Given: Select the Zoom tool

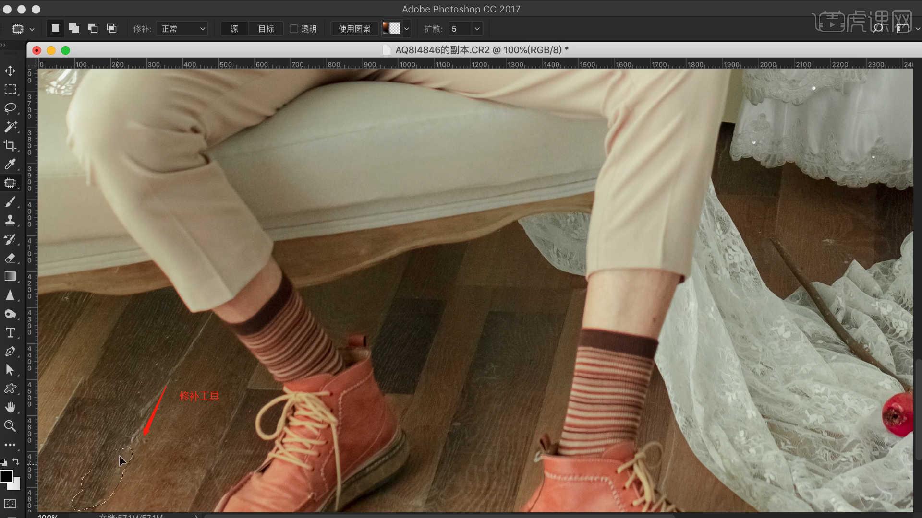Looking at the screenshot, I should click(x=10, y=426).
